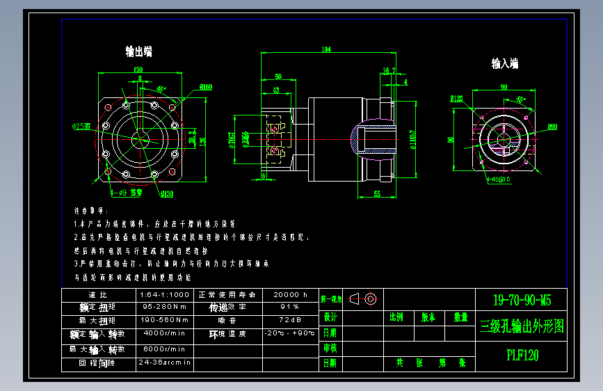The height and width of the screenshot is (391, 603).
Task: Click the 设计 title block label
Action: coord(330,317)
